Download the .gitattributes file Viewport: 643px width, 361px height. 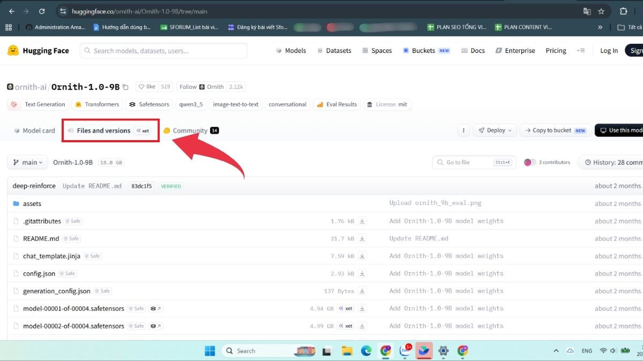(362, 221)
